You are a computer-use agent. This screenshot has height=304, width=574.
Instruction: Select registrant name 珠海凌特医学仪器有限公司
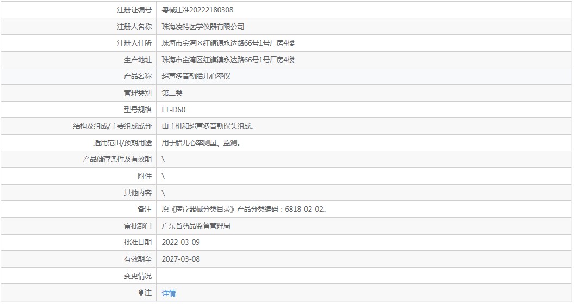tap(203, 27)
